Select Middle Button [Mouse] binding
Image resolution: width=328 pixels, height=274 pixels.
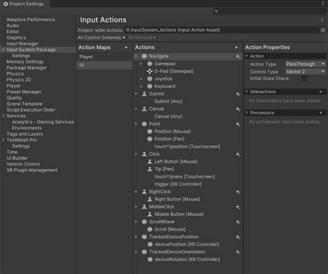pos(179,215)
